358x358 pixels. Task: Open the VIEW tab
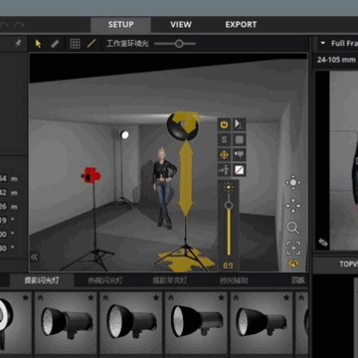[x=181, y=25]
